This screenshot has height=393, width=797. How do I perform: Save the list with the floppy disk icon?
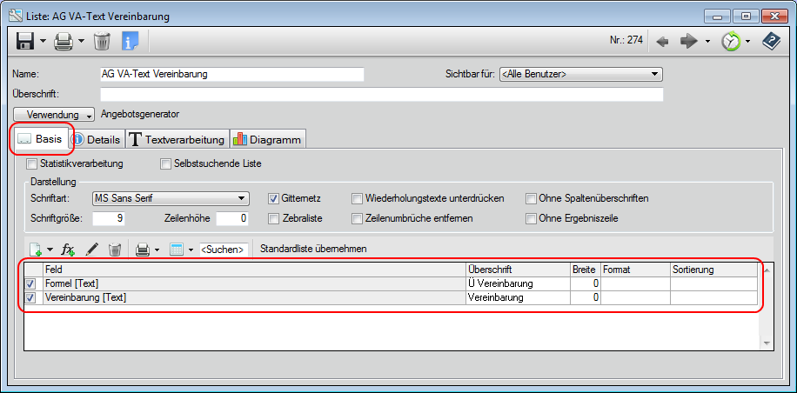point(25,41)
